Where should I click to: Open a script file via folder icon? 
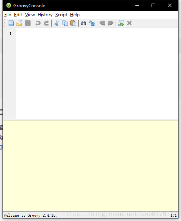click(x=19, y=23)
